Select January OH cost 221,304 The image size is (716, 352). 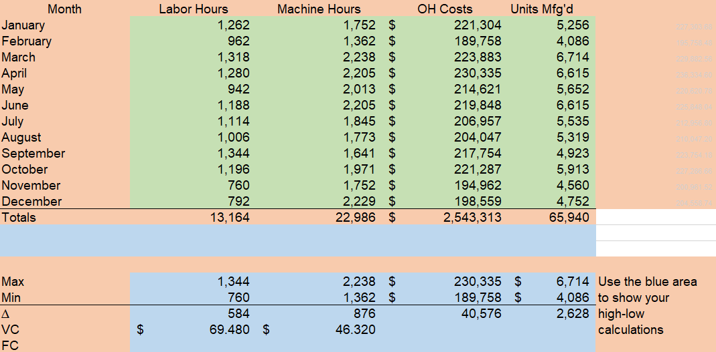(478, 25)
